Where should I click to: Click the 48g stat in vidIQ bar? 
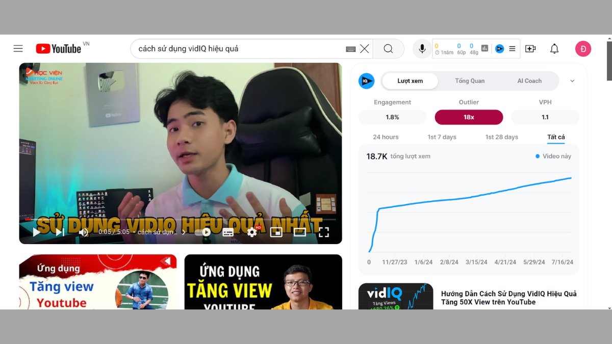(474, 49)
